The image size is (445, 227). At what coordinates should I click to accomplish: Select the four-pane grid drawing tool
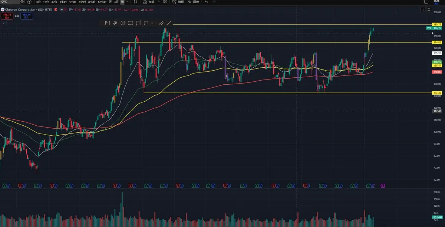[x=138, y=23]
